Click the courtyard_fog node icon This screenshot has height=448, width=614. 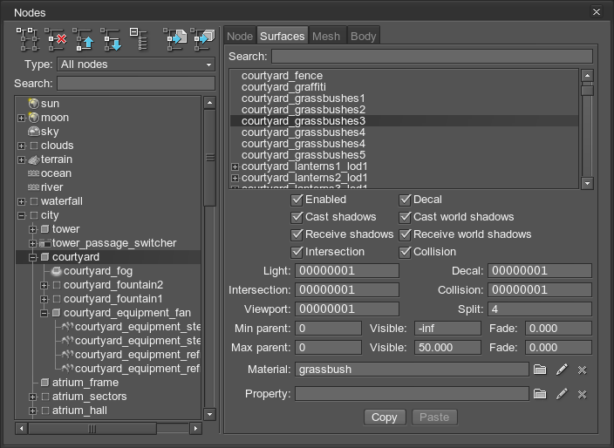tap(57, 271)
